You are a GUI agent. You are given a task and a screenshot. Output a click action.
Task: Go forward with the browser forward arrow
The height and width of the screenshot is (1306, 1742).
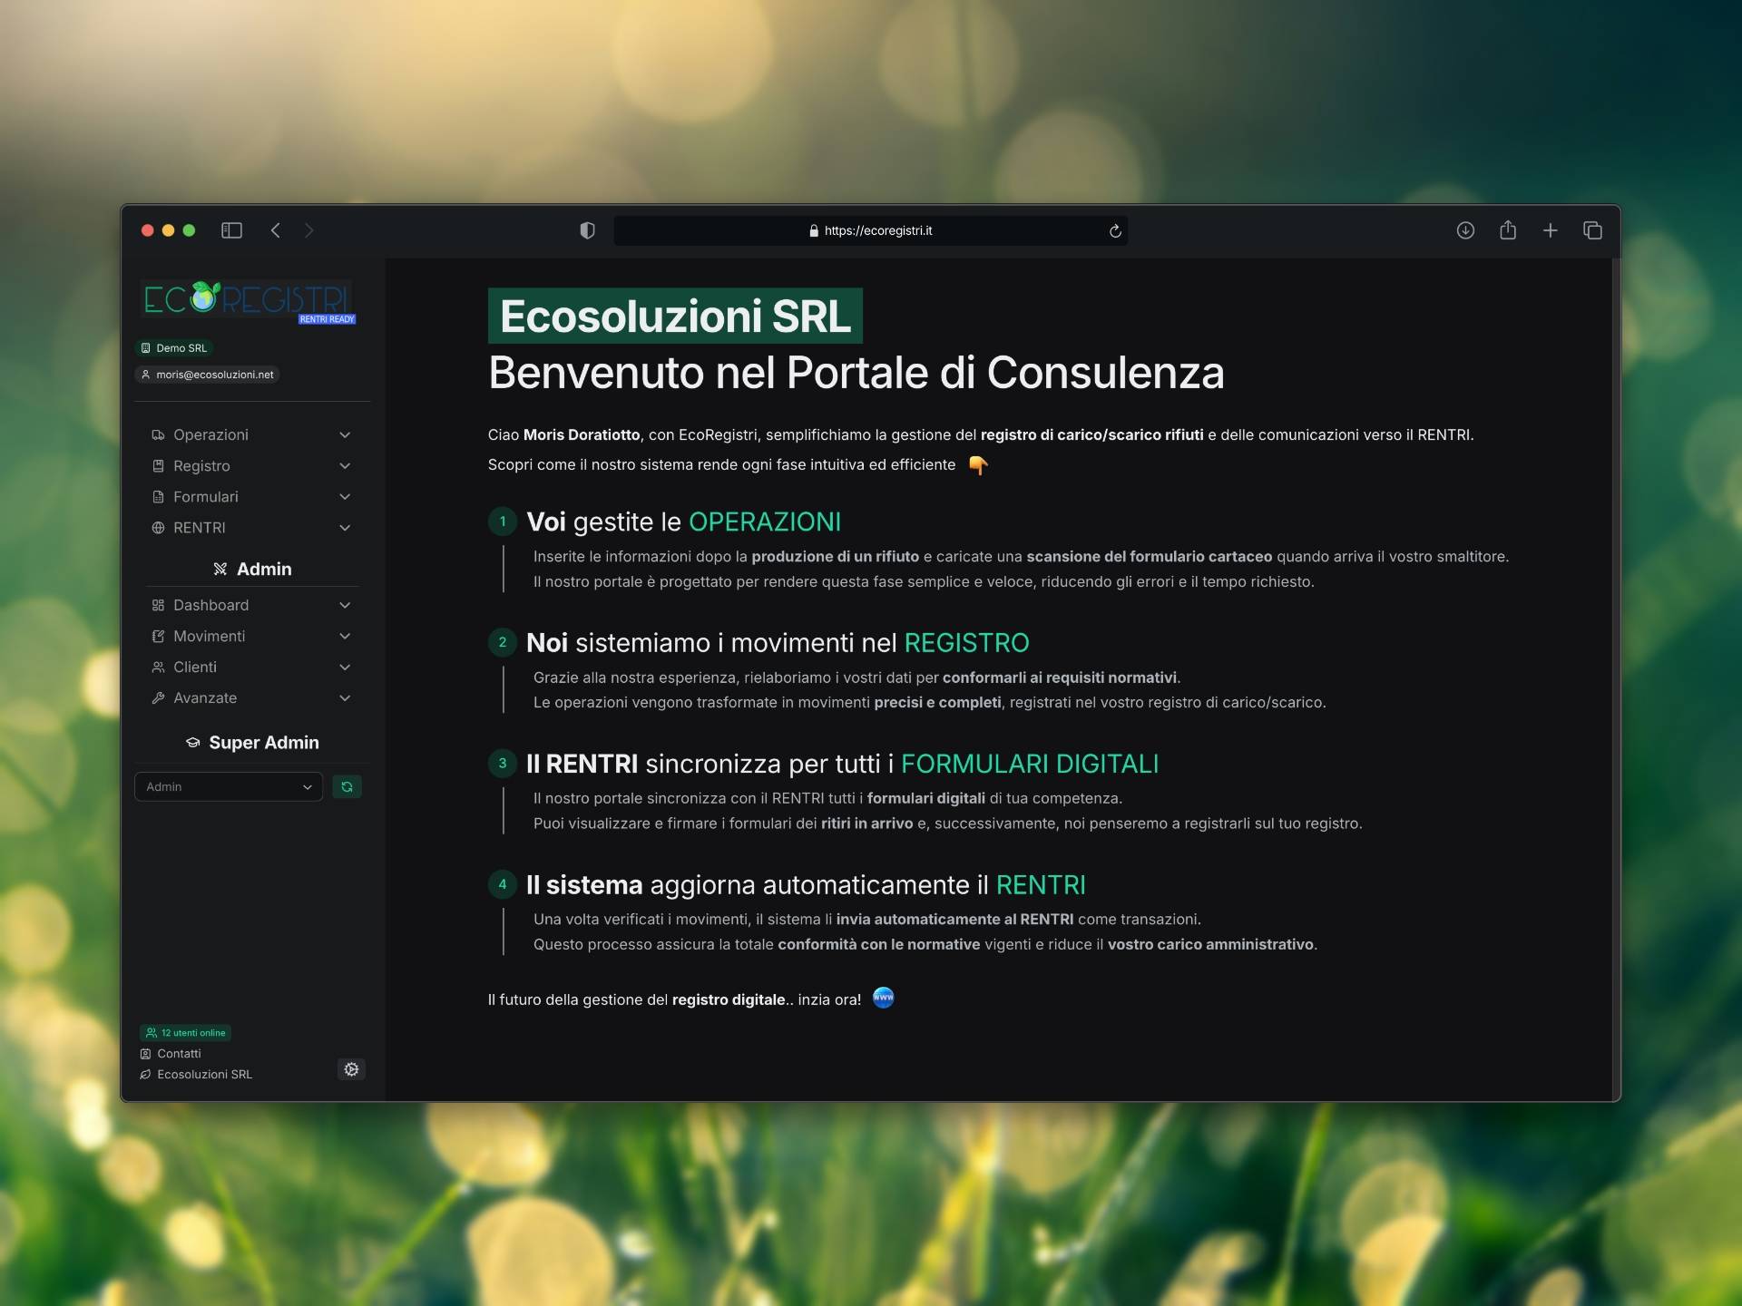pyautogui.click(x=309, y=230)
